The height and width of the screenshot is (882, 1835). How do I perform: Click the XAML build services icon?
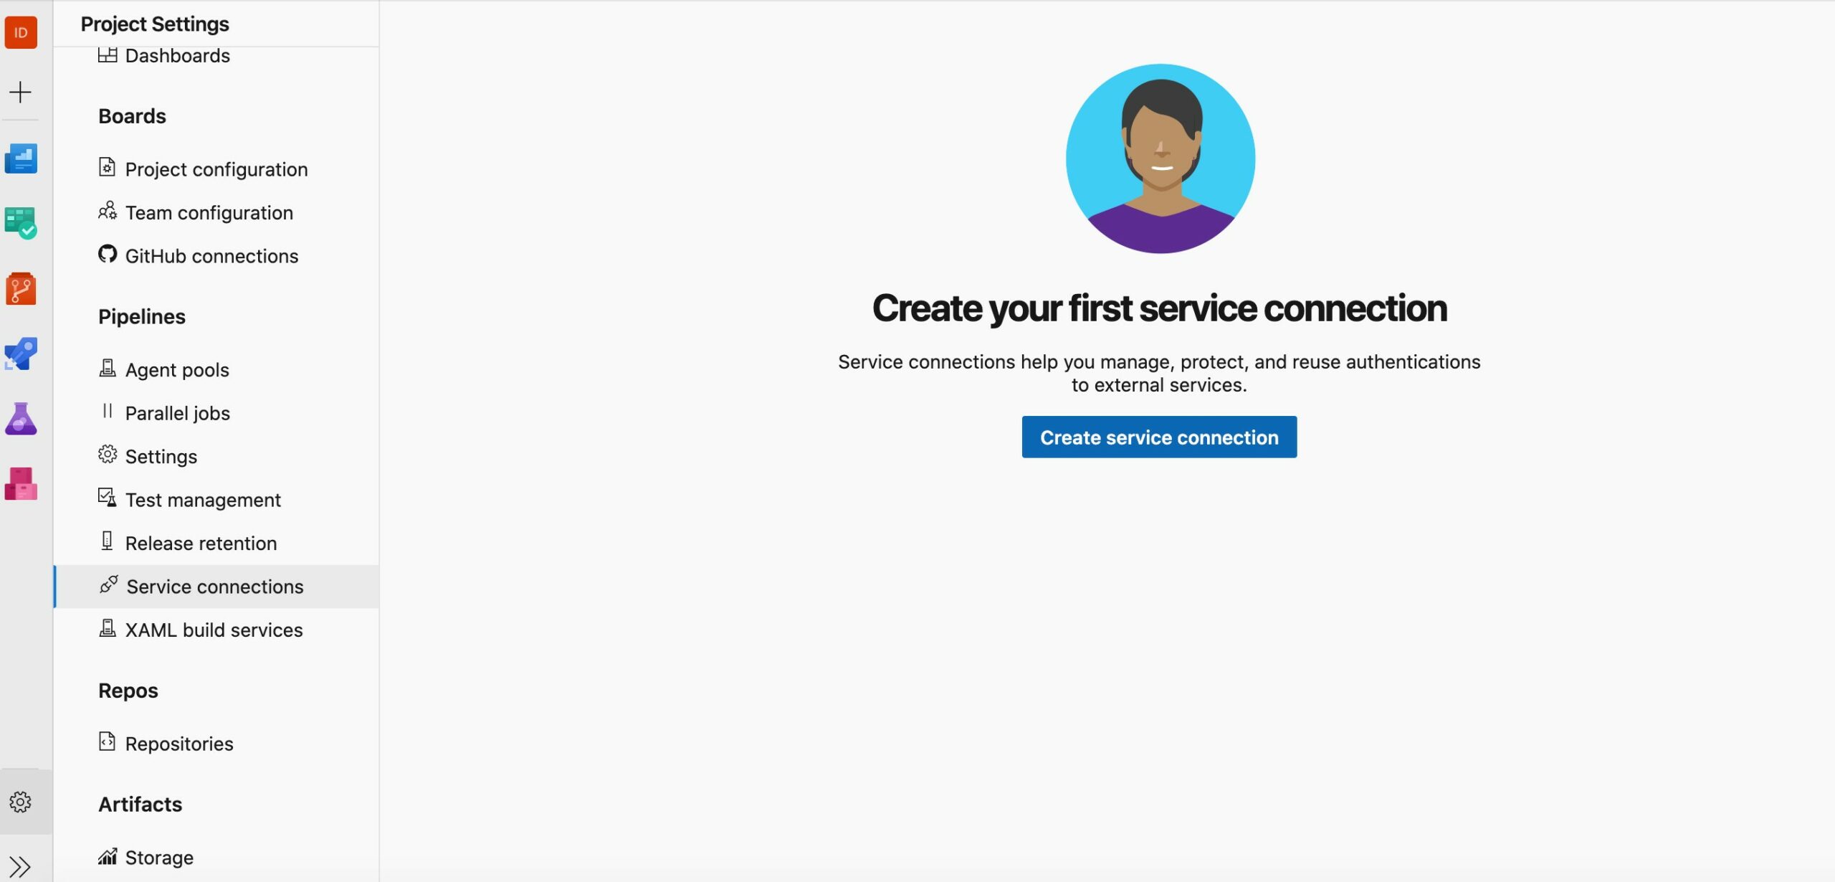tap(108, 628)
